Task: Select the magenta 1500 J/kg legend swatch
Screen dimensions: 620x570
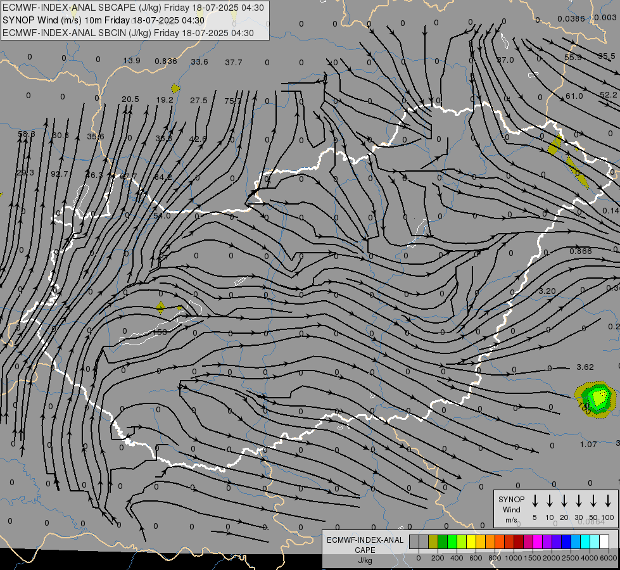Action: tap(538, 542)
